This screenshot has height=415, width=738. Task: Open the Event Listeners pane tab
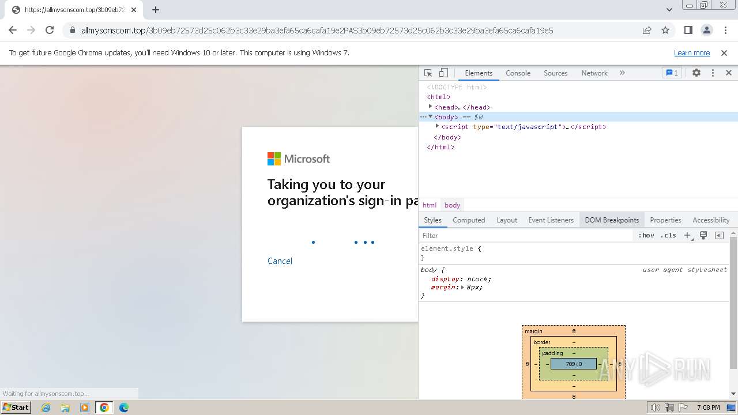pyautogui.click(x=551, y=220)
